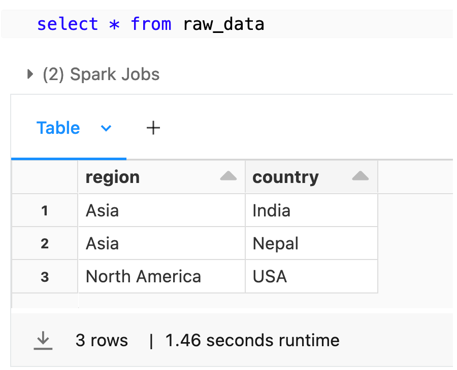This screenshot has height=370, width=457.
Task: Click the 3 rows result count
Action: click(x=102, y=340)
